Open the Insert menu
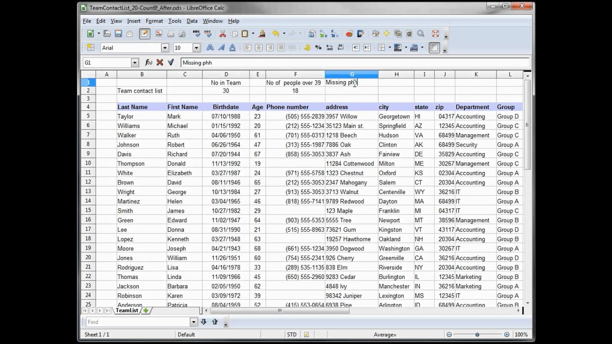 click(x=134, y=21)
